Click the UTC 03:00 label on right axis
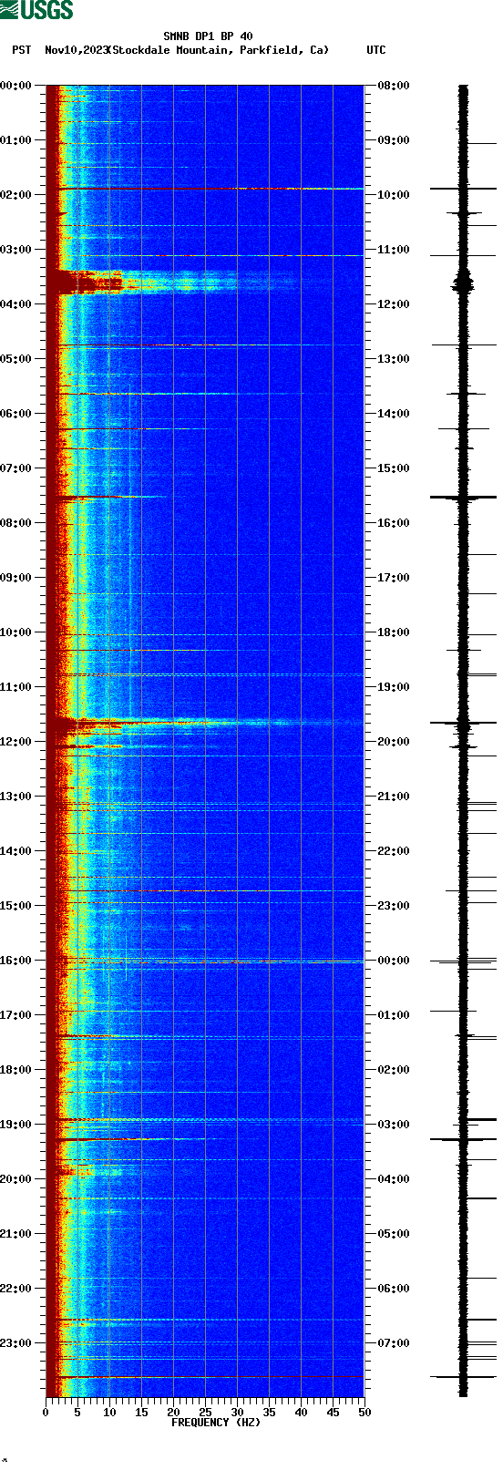503x1470 pixels. 393,1125
